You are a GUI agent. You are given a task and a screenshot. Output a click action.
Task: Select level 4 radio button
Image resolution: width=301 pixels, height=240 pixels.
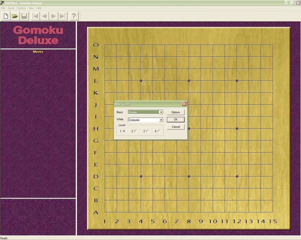tap(159, 131)
